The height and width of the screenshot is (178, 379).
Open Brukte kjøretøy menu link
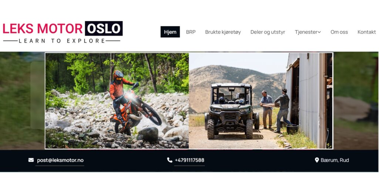[223, 32]
